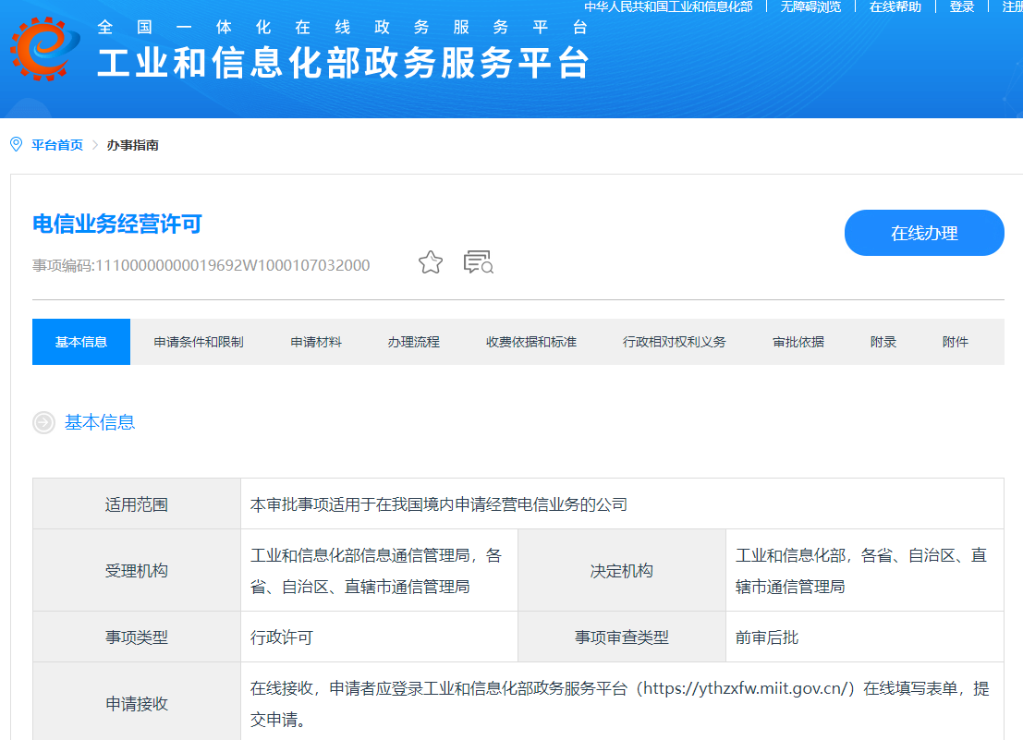Click the circled arrow beside 基本信息 heading
Viewport: 1023px width, 740px height.
tap(43, 422)
